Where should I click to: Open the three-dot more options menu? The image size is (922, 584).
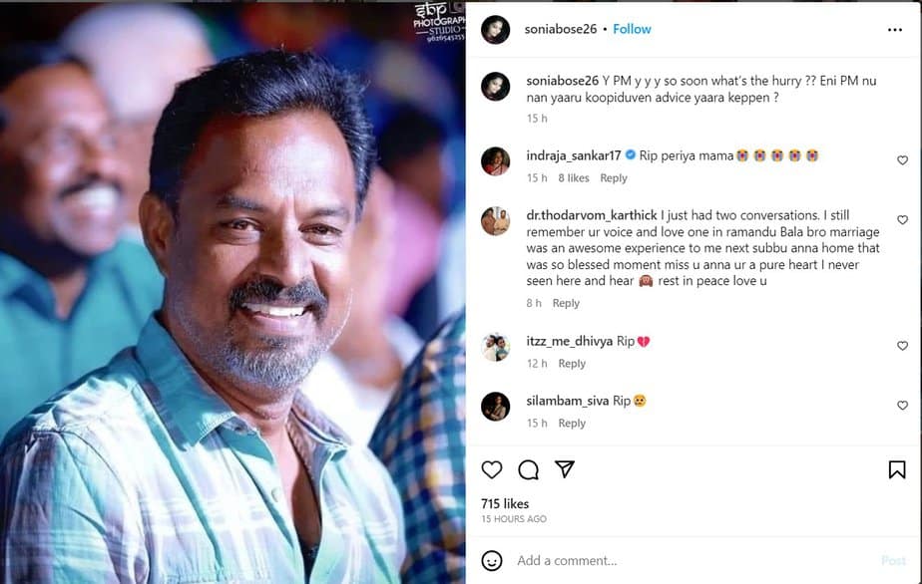click(x=894, y=30)
